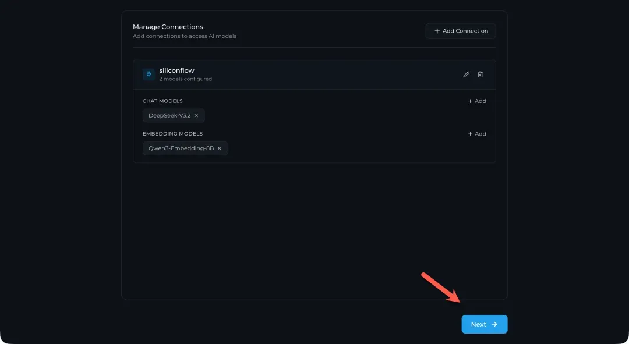Delete the siliconflow connection with the trash icon

480,75
